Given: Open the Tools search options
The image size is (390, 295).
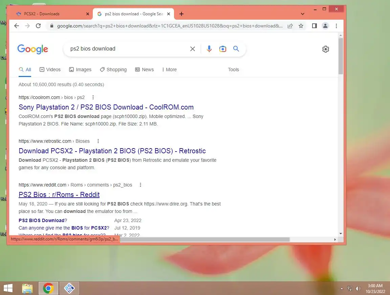Looking at the screenshot, I should [233, 70].
